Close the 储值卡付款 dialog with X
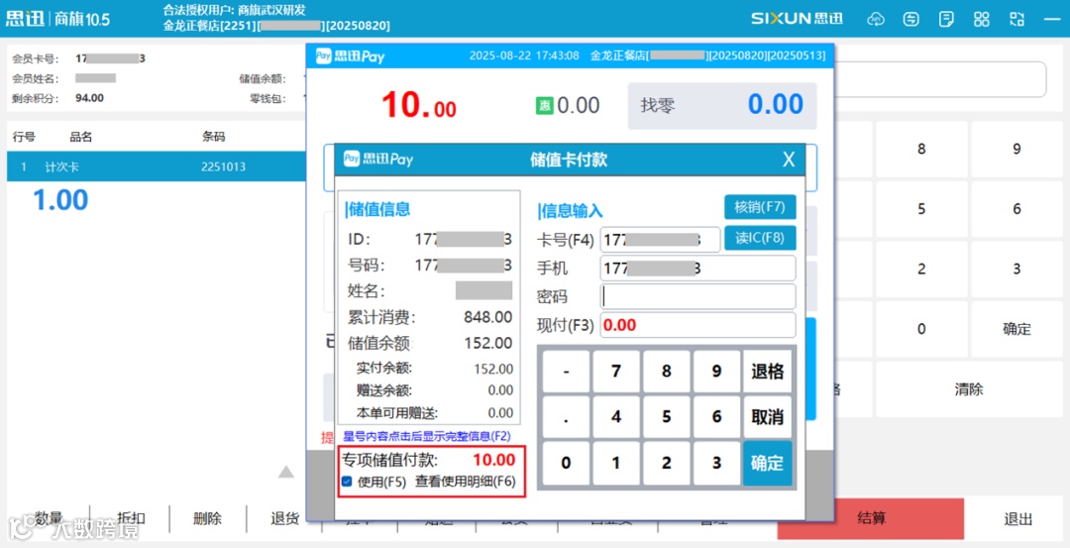This screenshot has width=1070, height=548. tap(789, 160)
